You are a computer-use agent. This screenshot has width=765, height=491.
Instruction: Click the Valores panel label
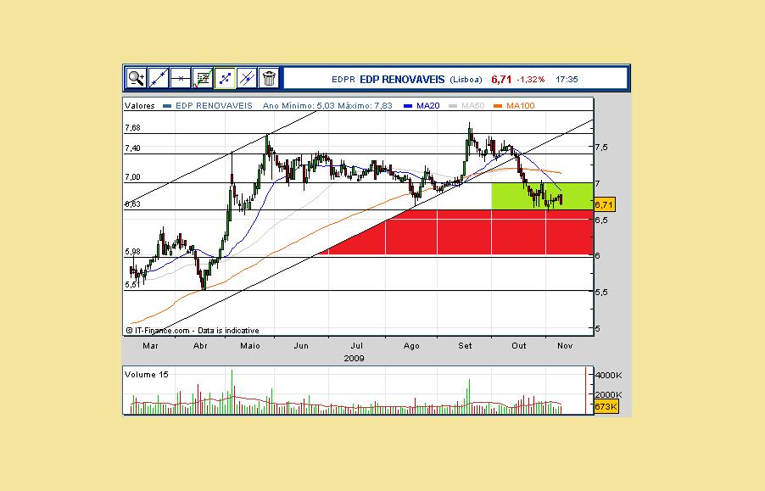[140, 105]
